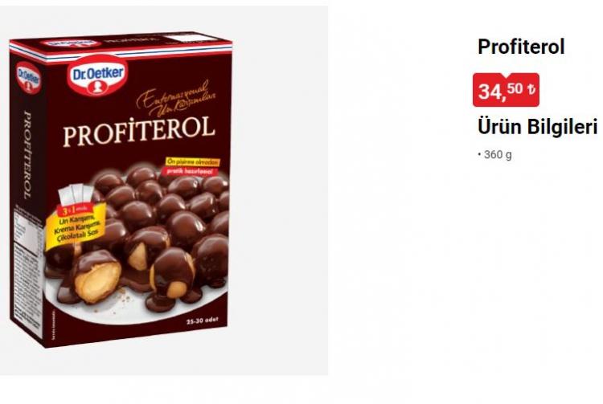This screenshot has width=603, height=404.
Task: Open the Profiterol product title
Action: click(x=521, y=47)
